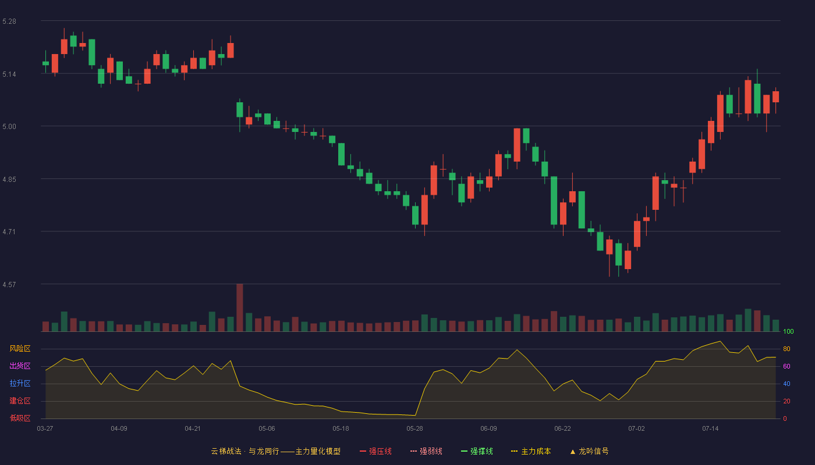Click the 出货区 zone label

pos(20,366)
